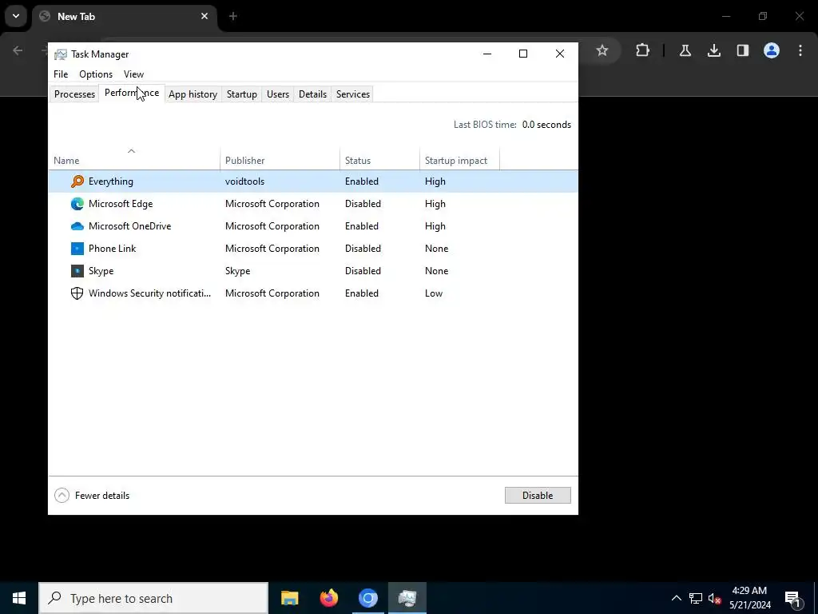Open the muted volume icon in the tray

pyautogui.click(x=714, y=598)
